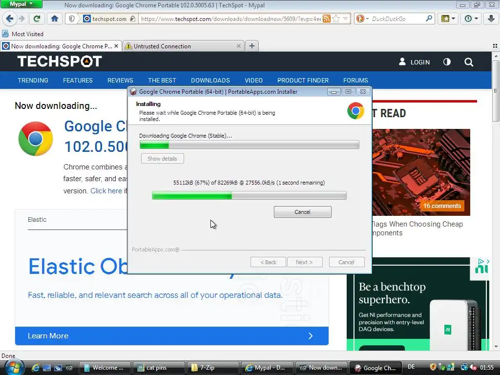Toggle TechSpot dark mode contrast icon
This screenshot has width=500, height=375.
[447, 62]
